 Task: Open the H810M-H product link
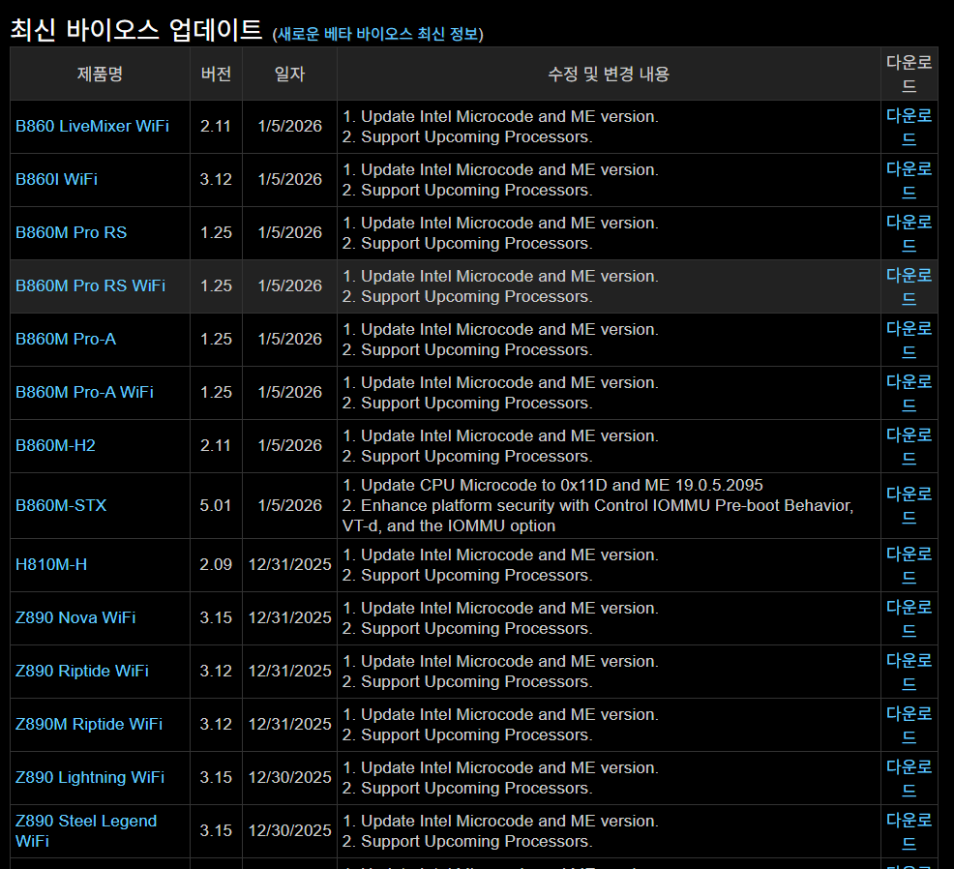point(51,565)
